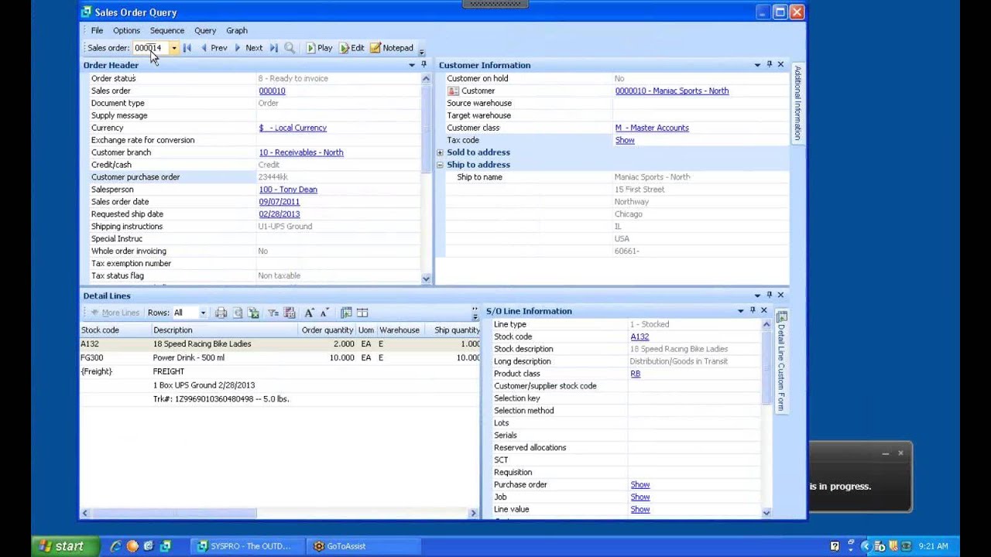Screen dimensions: 991x557
Task: Click the field chooser icon in Detail Lines
Action: [x=346, y=313]
